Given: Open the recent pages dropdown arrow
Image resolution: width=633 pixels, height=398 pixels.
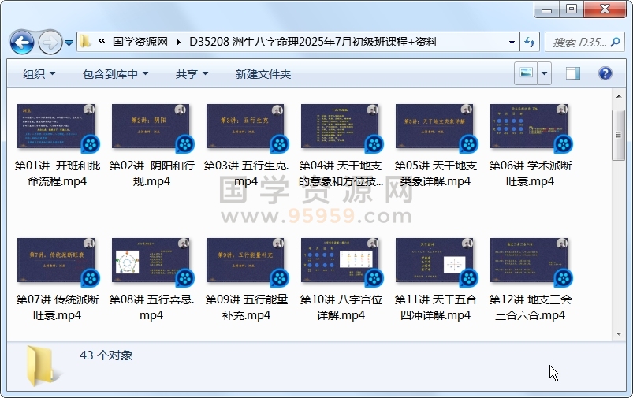Looking at the screenshot, I should (x=69, y=43).
